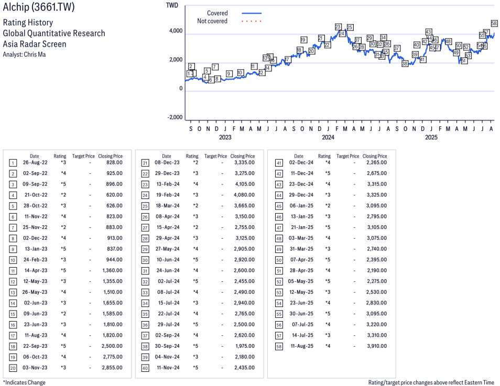Screen dimensions: 500x386
Task: Click row number box 15 in the table
Action: (13, 314)
